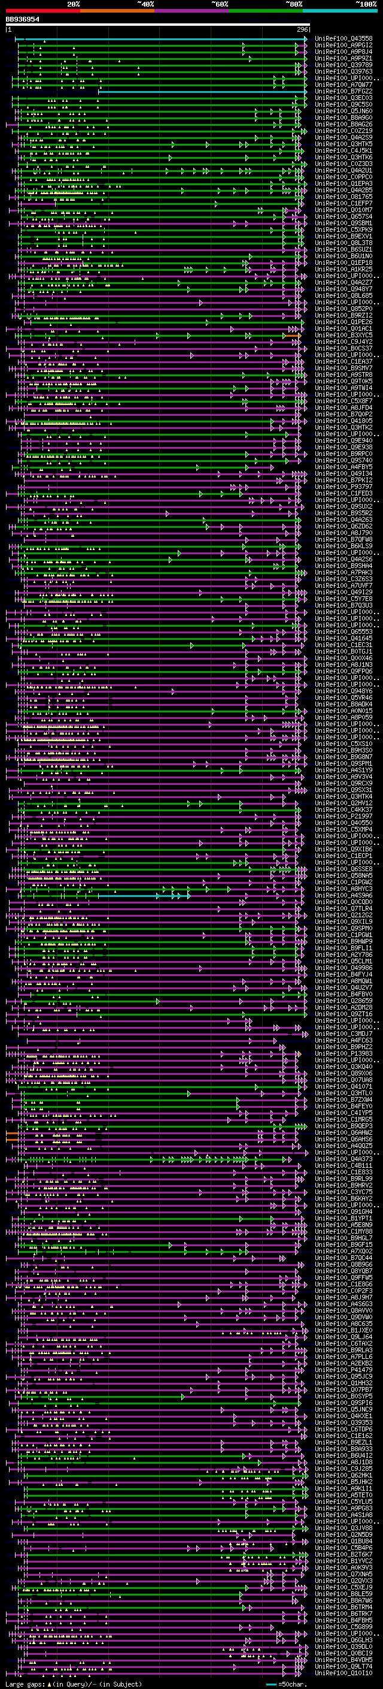Viewport: 383px width, 1689px height.
Task: Click the UniRef100_Q41805 label
Action: [x=343, y=421]
